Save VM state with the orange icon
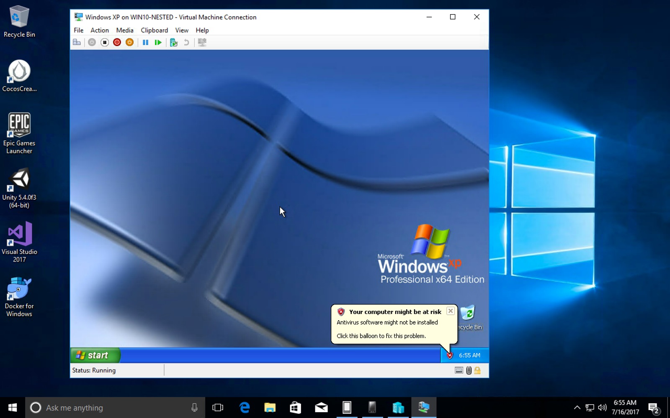This screenshot has height=418, width=670. click(x=130, y=42)
